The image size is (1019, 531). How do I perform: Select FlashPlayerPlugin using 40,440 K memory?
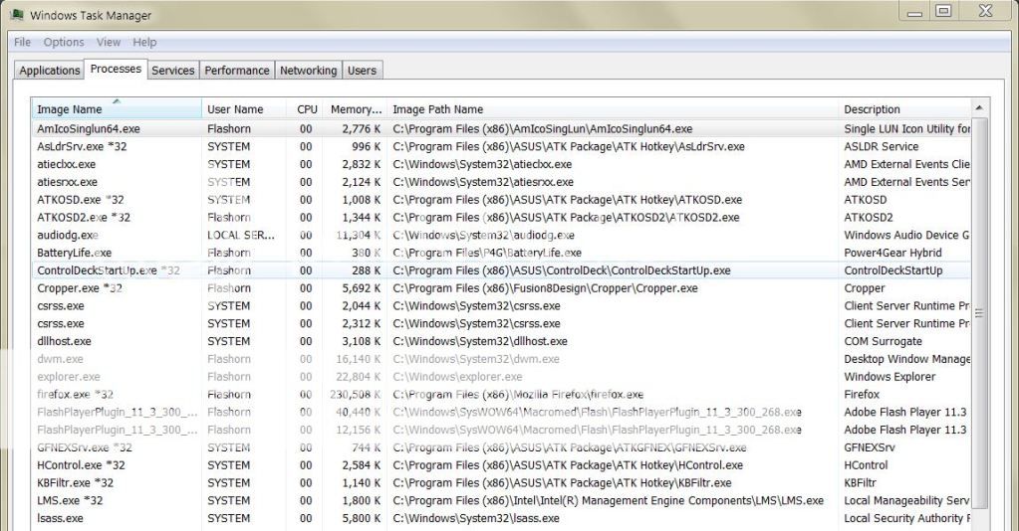(500, 412)
